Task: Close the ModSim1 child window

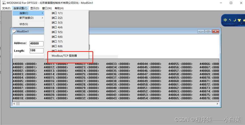Action: click(x=216, y=31)
